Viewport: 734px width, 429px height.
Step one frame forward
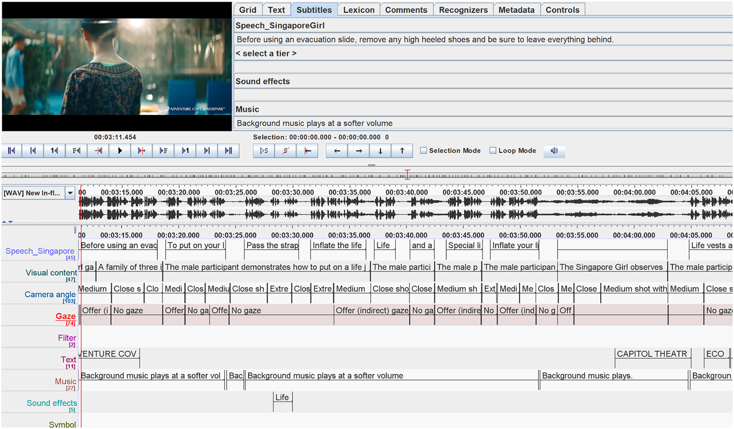pos(163,151)
